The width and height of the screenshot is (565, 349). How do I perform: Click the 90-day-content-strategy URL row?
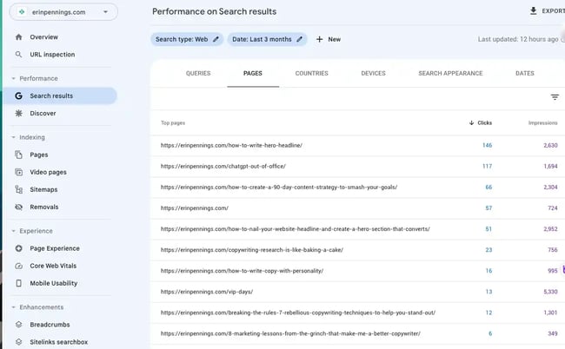[x=358, y=188]
